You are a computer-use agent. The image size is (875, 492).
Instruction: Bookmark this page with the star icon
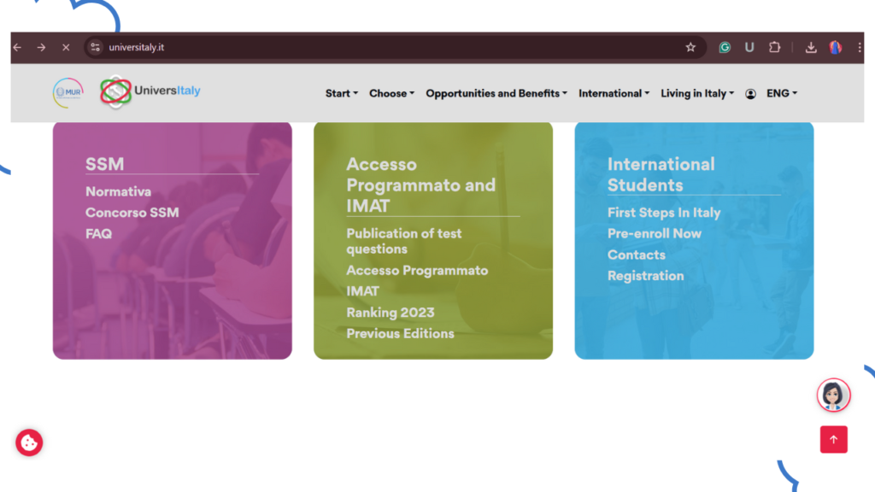click(690, 48)
